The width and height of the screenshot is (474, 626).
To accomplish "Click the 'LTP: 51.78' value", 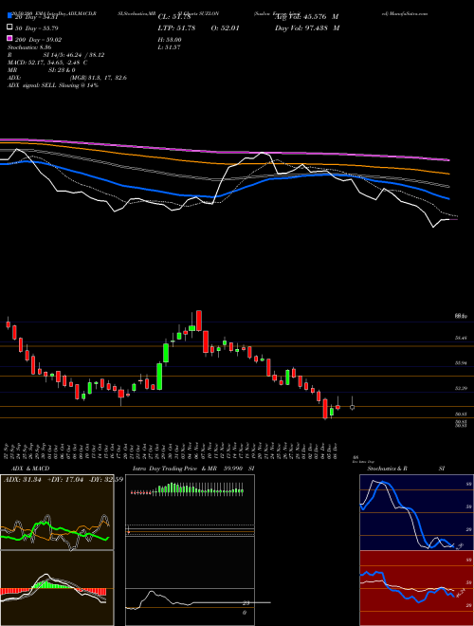I will pos(174,28).
